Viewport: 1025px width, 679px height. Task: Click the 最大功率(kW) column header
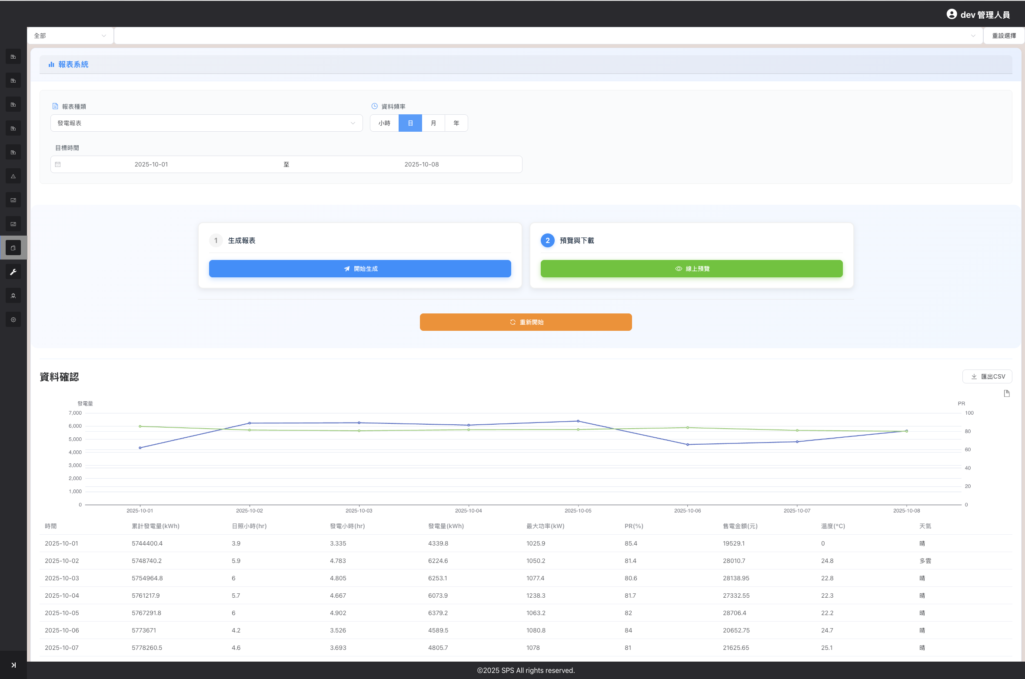point(546,526)
